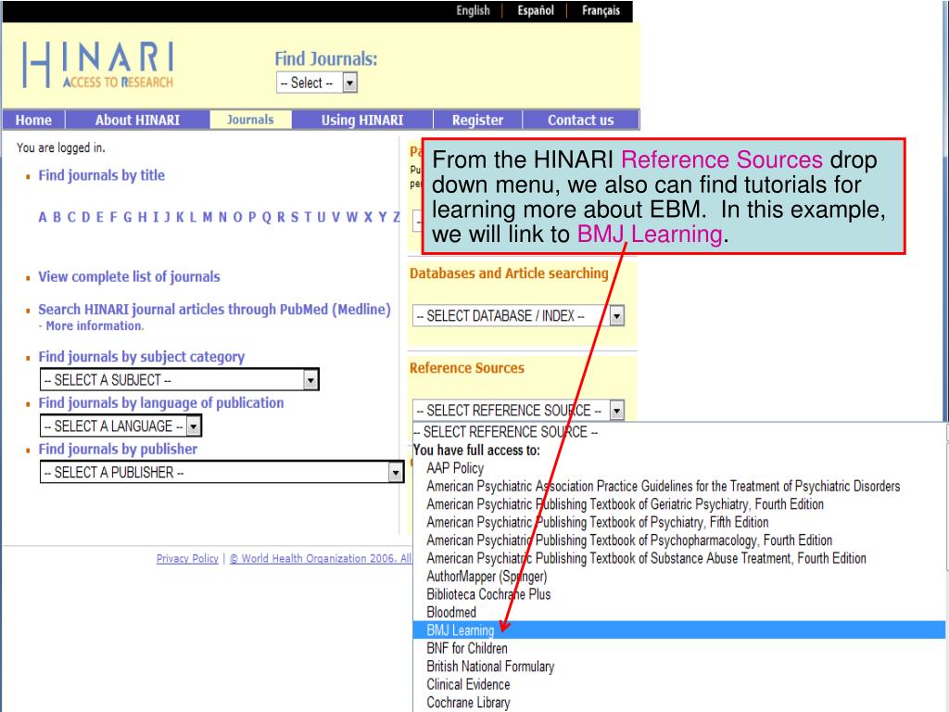Switch language to English
949x712 pixels.
pyautogui.click(x=473, y=10)
